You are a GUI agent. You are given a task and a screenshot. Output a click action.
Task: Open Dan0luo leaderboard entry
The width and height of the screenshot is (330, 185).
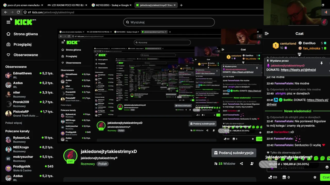tap(312, 43)
